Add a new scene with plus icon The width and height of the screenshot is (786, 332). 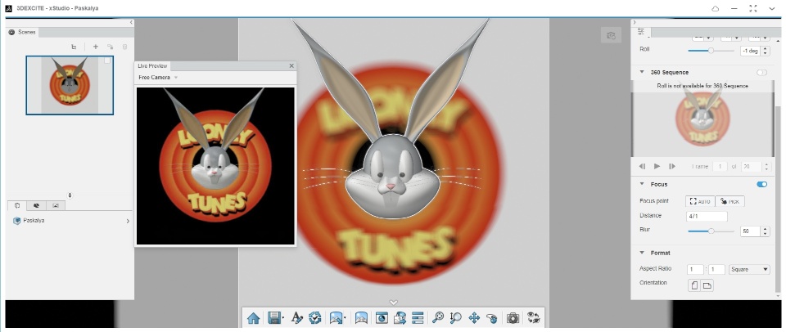96,47
